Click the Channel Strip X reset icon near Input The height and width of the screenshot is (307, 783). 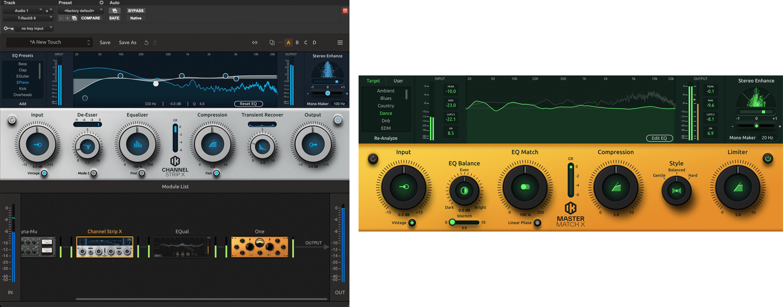tap(12, 120)
